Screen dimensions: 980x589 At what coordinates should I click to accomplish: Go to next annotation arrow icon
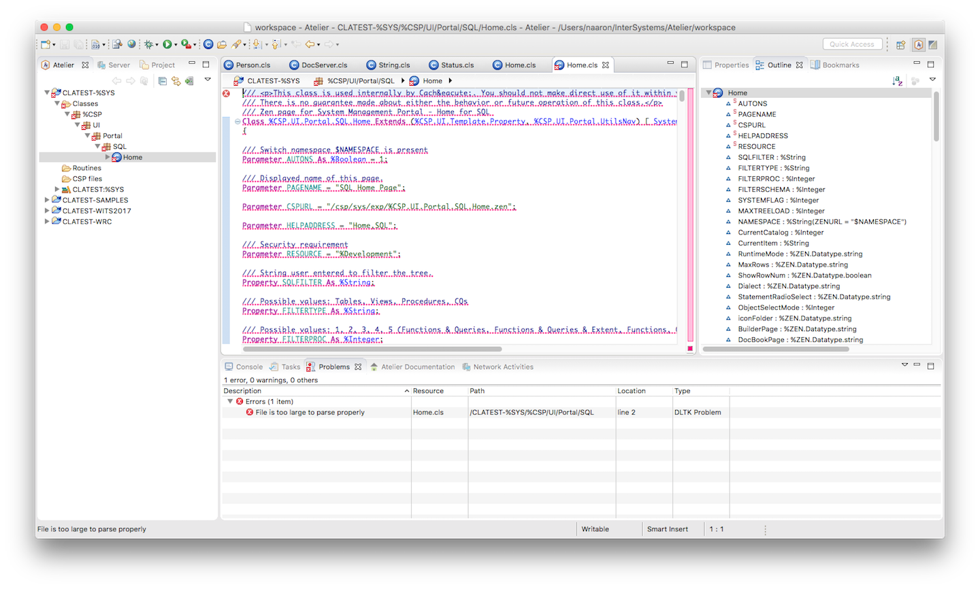(257, 44)
